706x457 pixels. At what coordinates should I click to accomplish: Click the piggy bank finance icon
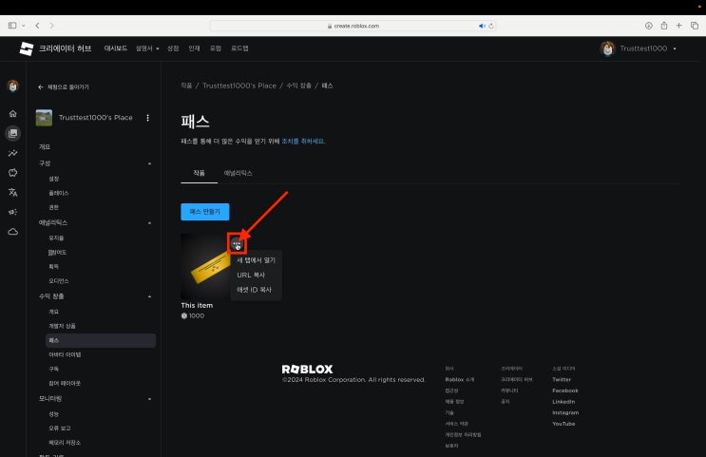point(12,173)
